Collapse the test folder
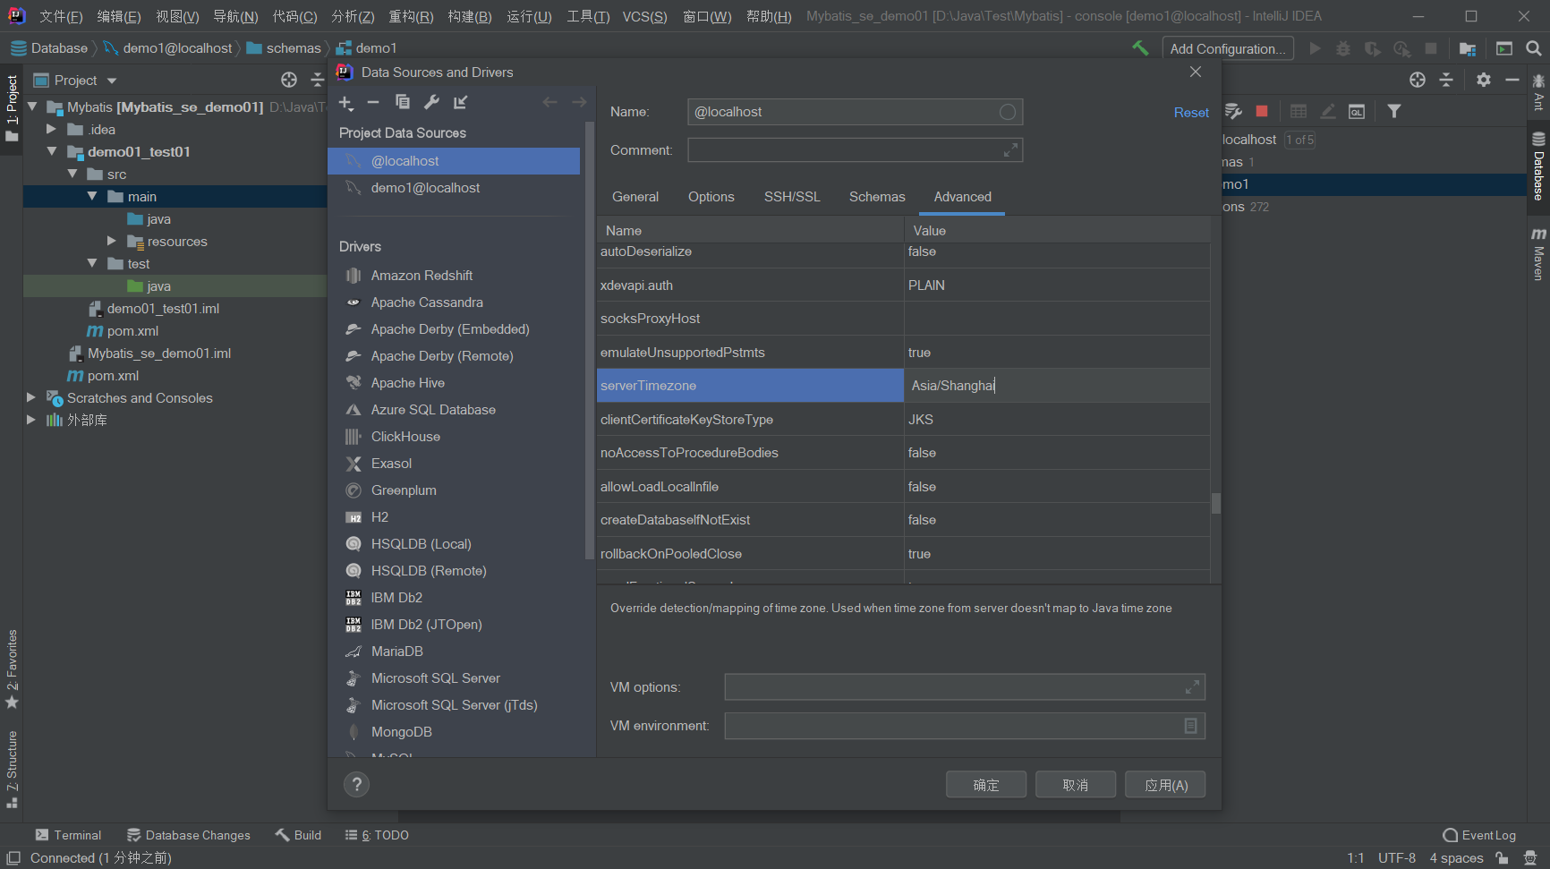 [92, 263]
